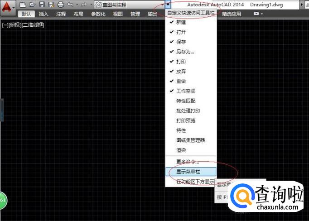Enable 特性 in the toolbar menu

[x=191, y=130]
